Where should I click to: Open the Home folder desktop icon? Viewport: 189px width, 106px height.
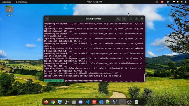9,11
